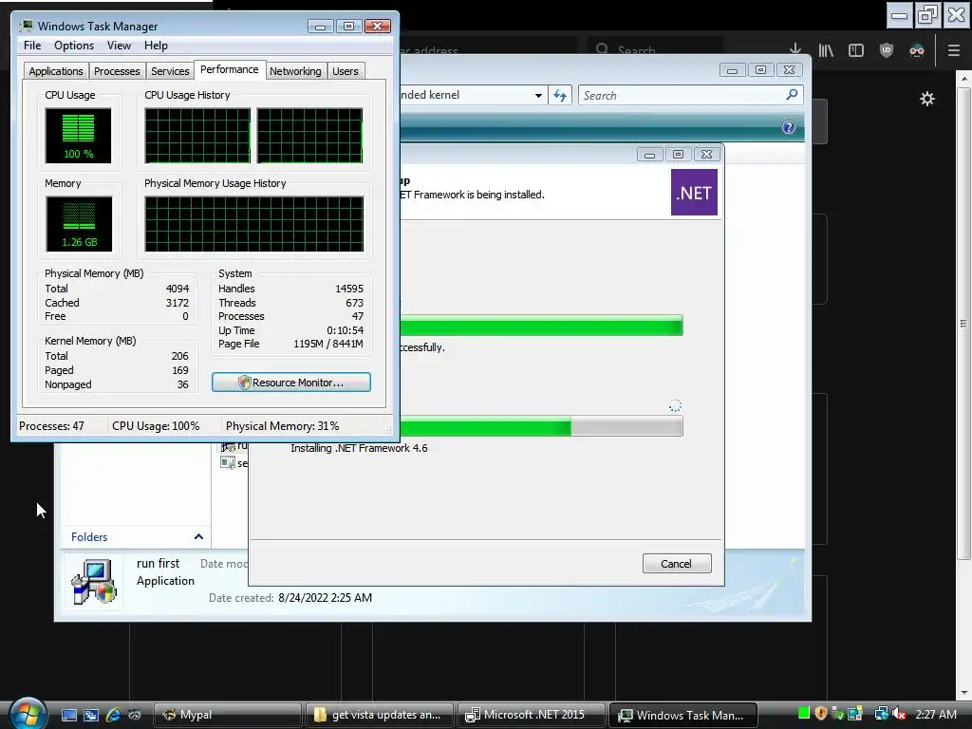Open the uBlock Origin shield icon
Viewport: 972px width, 729px height.
coord(887,50)
